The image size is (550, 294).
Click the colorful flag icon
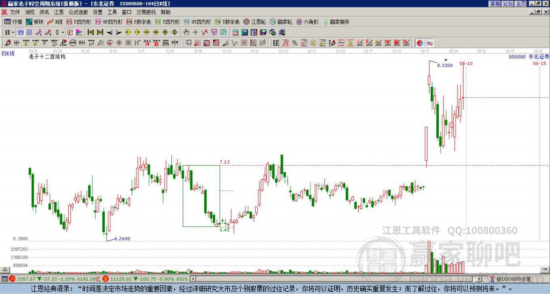79,33
